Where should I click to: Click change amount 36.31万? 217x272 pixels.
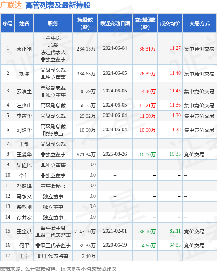[147, 49]
